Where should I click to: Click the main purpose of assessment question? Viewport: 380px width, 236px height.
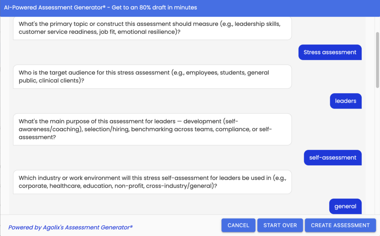[152, 129]
